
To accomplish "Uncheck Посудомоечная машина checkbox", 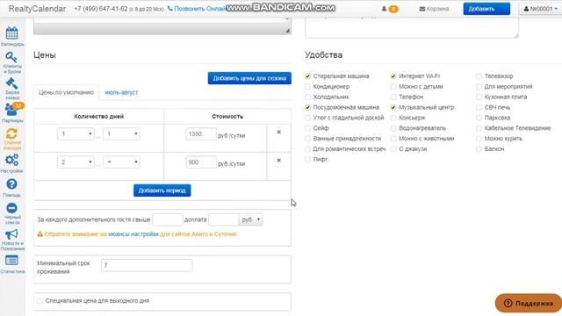I will pos(308,107).
